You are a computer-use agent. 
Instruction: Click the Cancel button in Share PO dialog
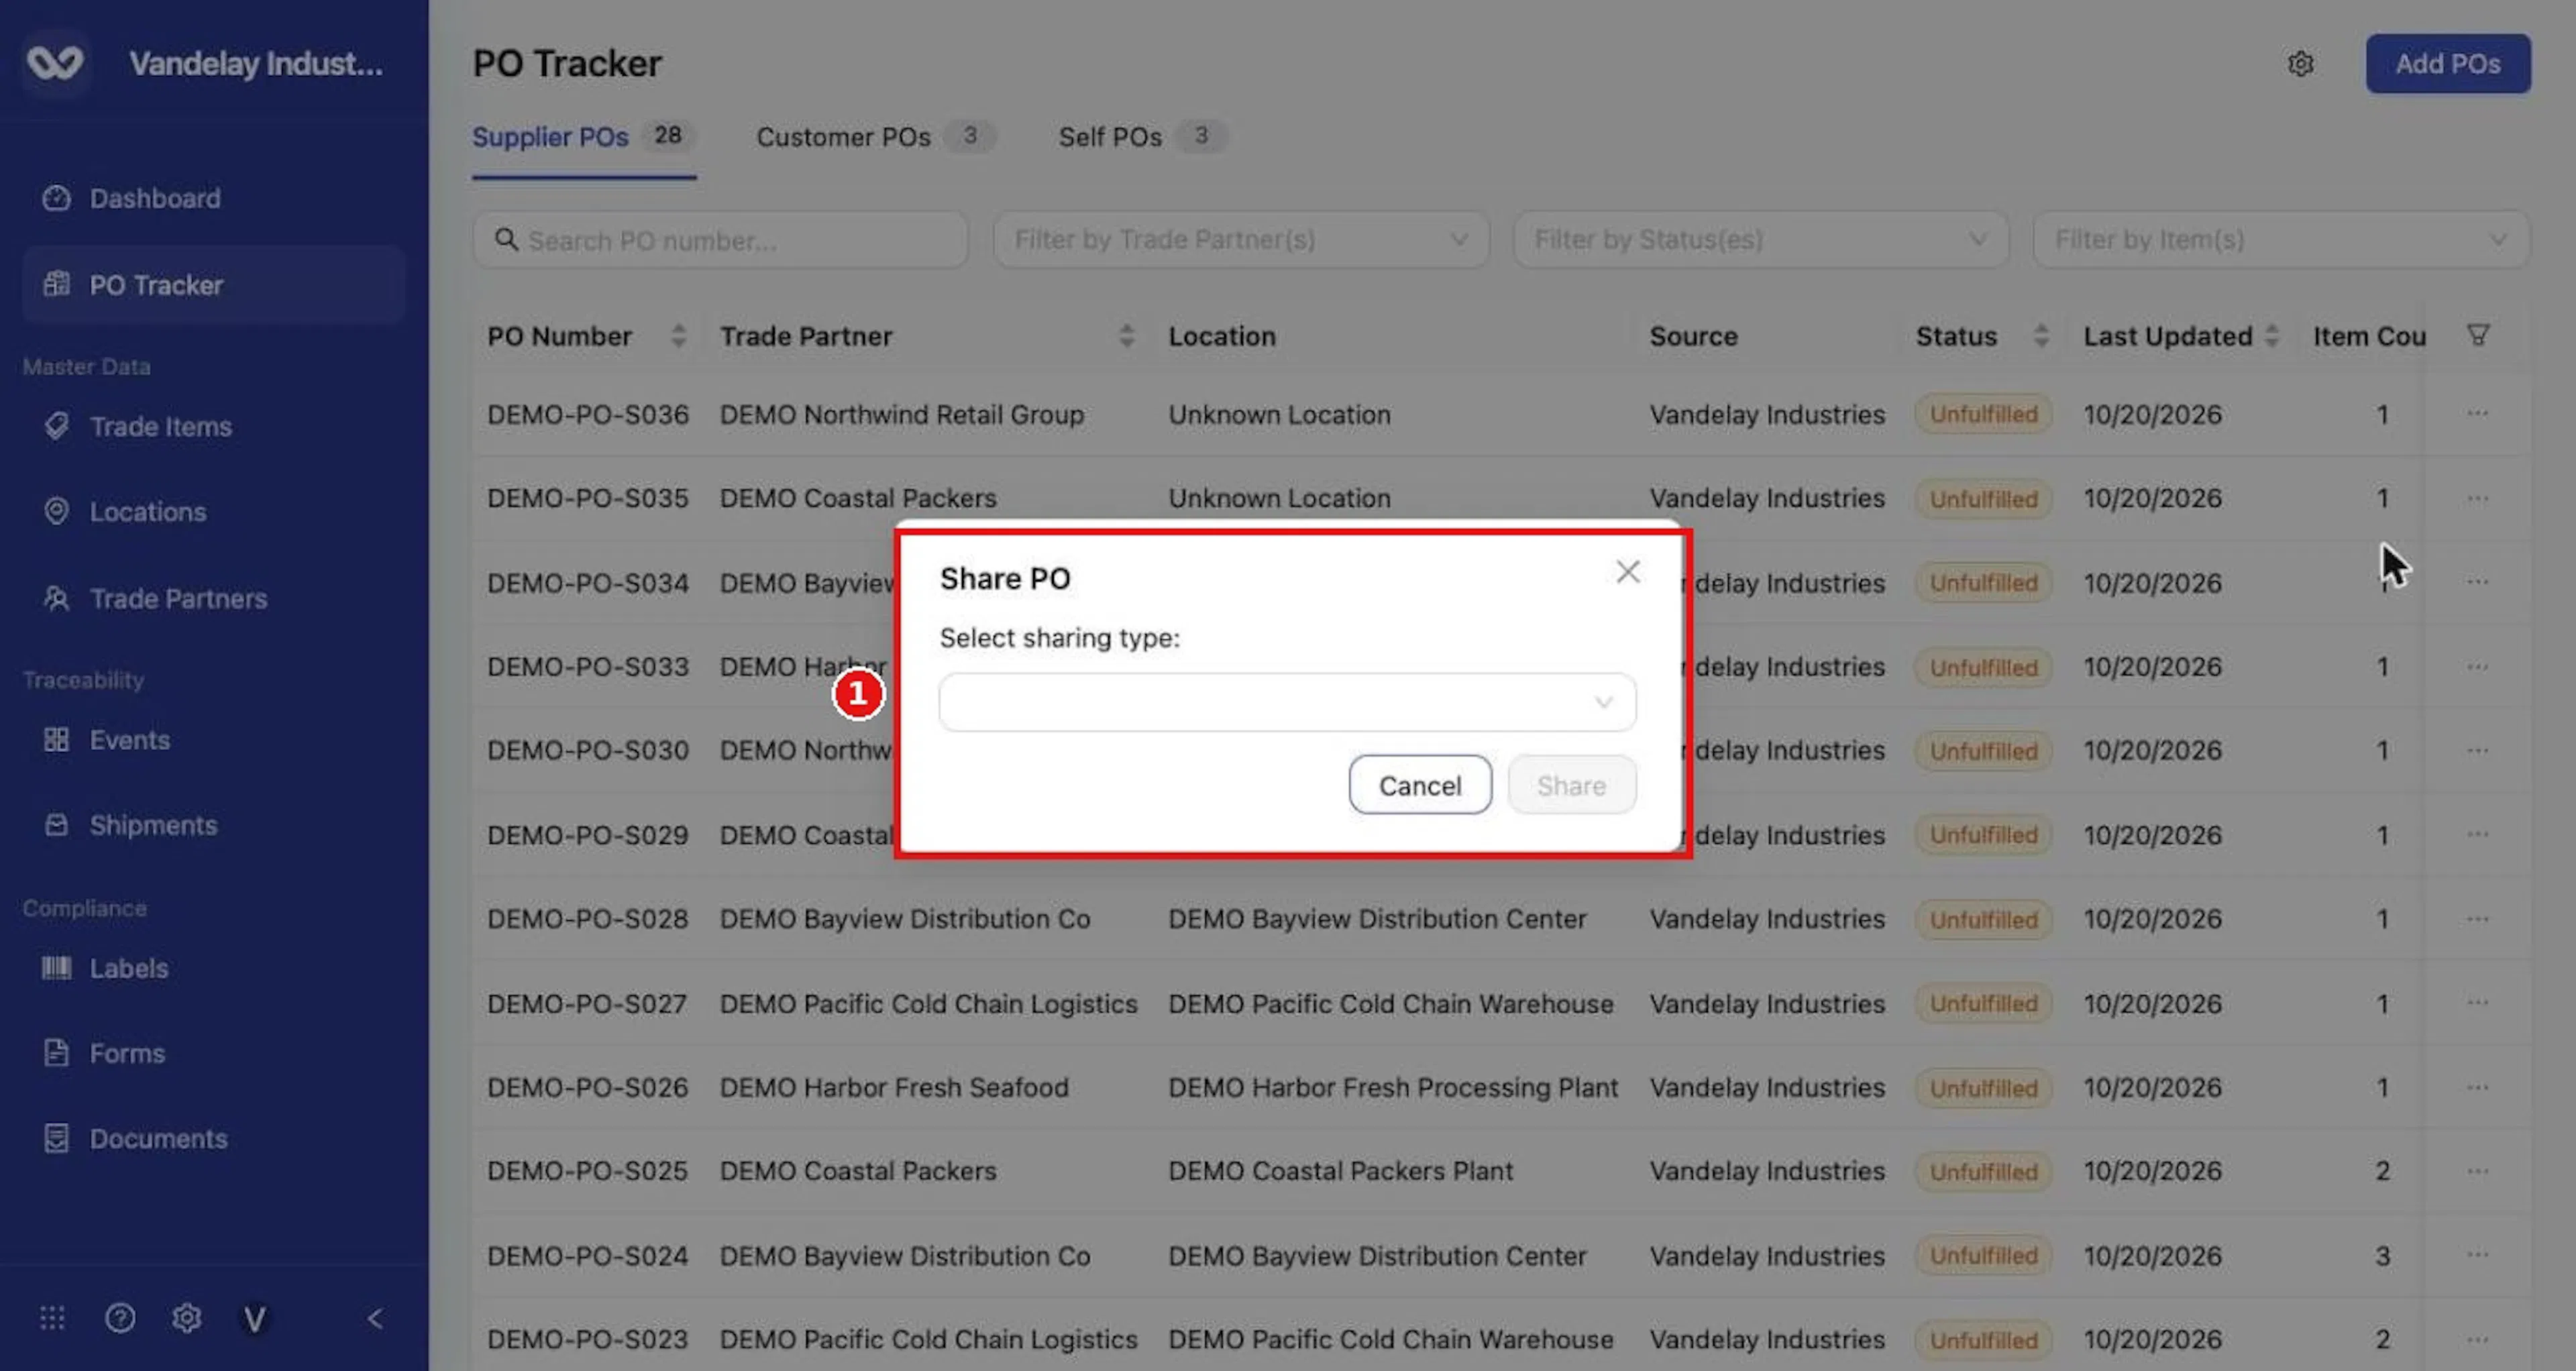pos(1419,785)
